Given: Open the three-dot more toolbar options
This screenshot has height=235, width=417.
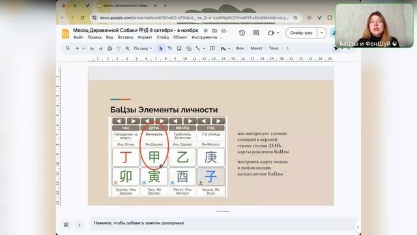Looking at the screenshot, I should tap(287, 48).
